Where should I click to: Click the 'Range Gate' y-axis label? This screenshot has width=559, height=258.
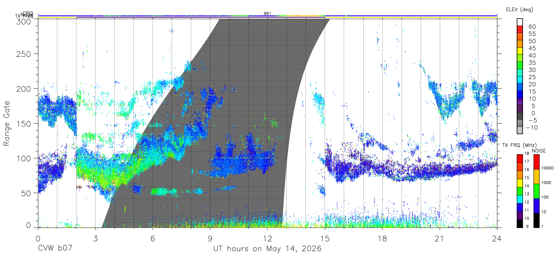[x=7, y=124]
